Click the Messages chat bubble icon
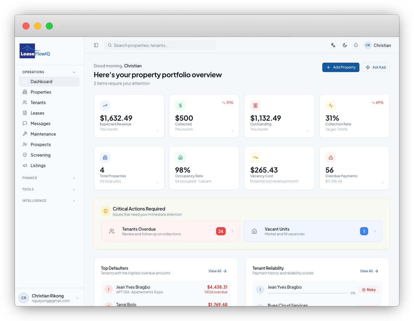The image size is (414, 321). pyautogui.click(x=25, y=123)
